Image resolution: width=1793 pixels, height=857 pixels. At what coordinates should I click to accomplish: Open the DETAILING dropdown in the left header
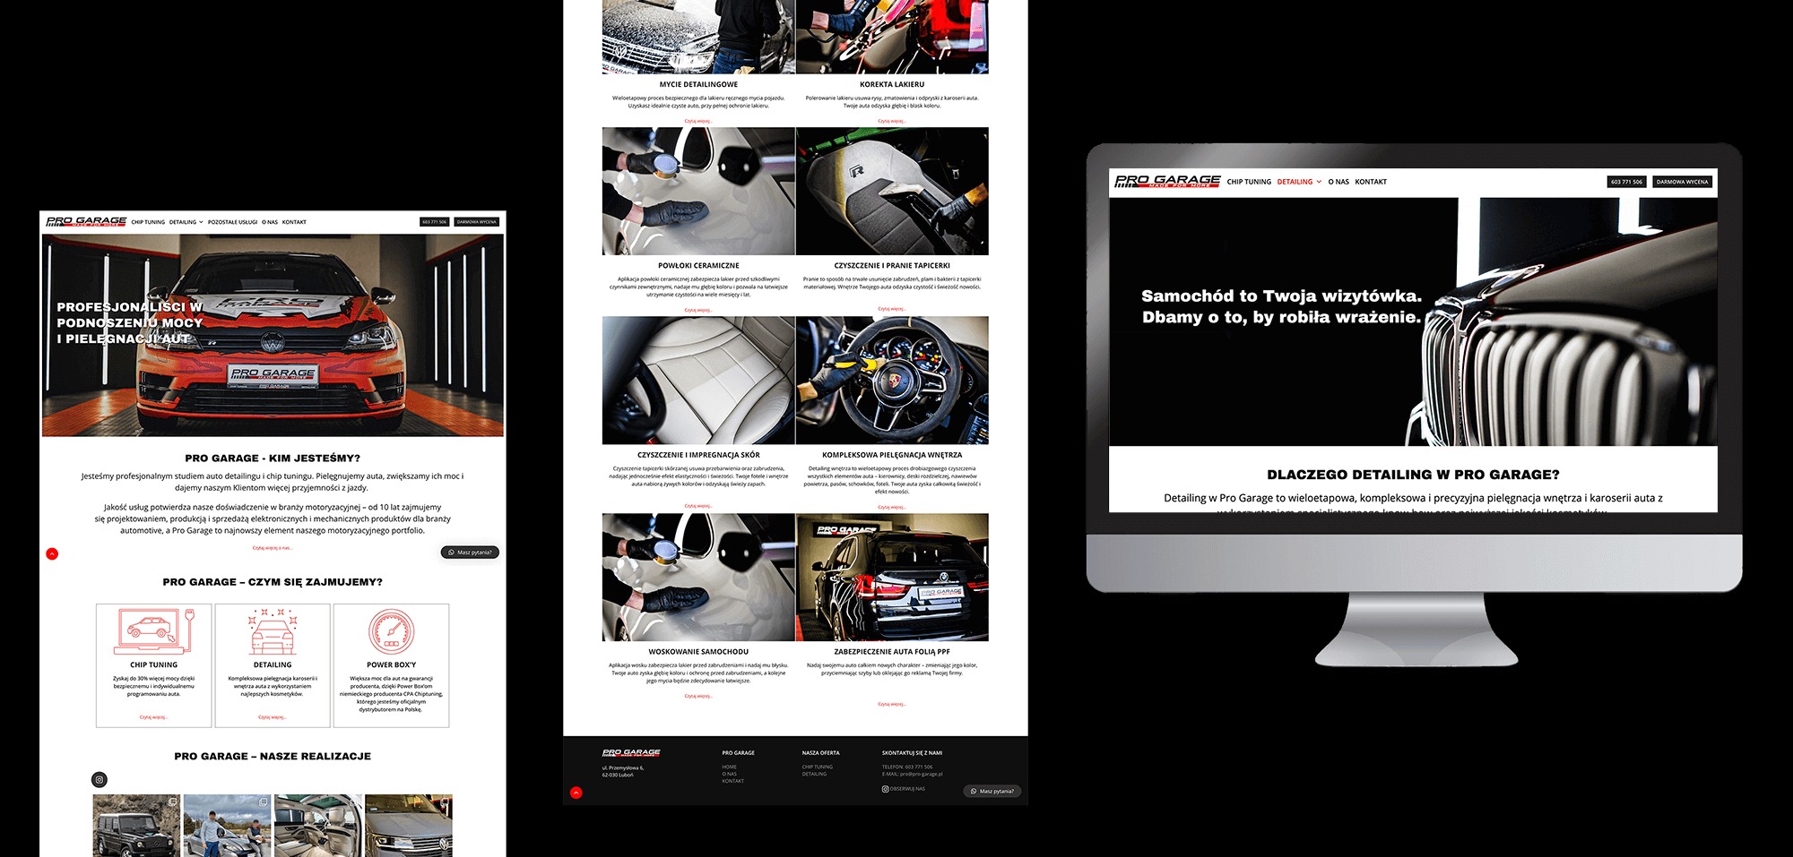point(184,221)
